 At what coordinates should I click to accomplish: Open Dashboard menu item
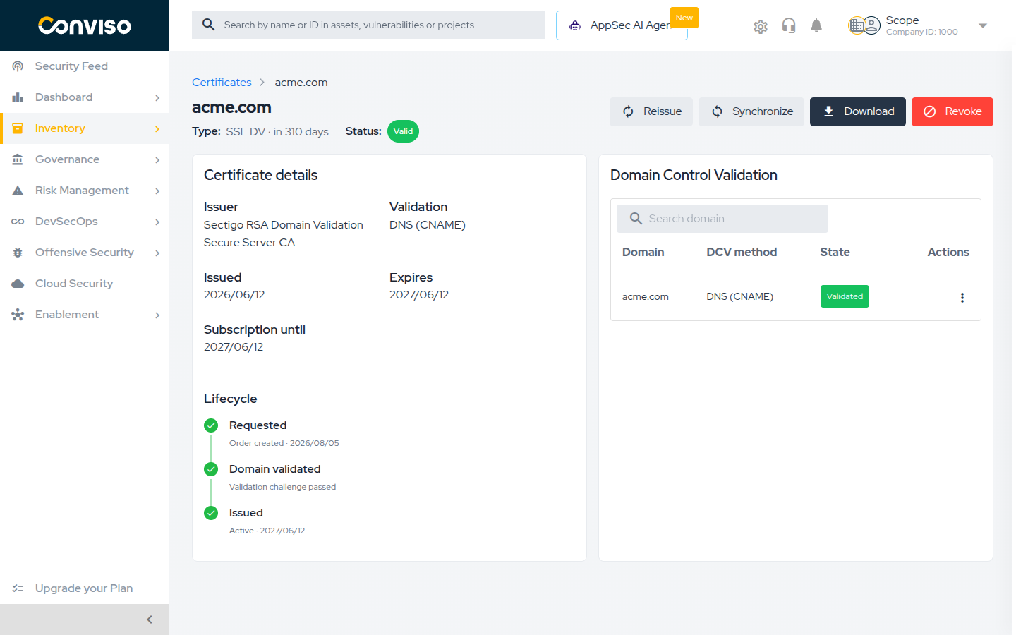(x=85, y=97)
